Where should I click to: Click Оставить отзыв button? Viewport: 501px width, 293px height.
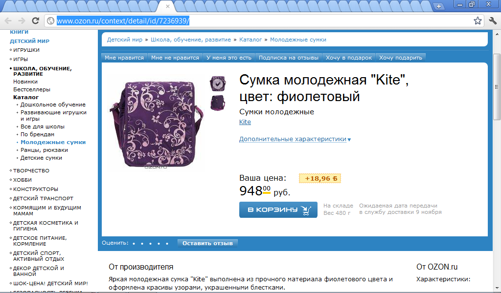[207, 243]
